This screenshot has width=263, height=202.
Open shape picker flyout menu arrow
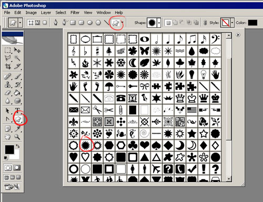click(238, 35)
